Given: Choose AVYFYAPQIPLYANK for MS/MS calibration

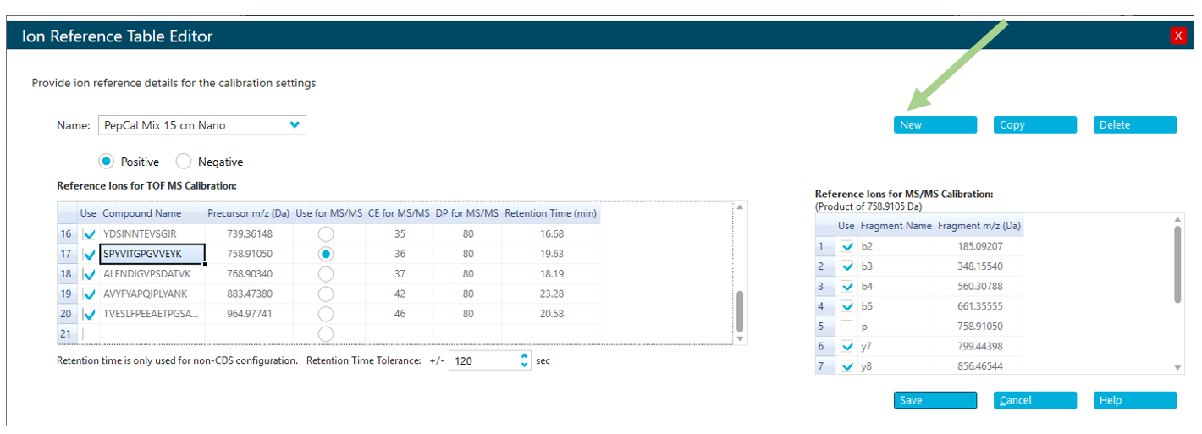Looking at the screenshot, I should tap(326, 294).
